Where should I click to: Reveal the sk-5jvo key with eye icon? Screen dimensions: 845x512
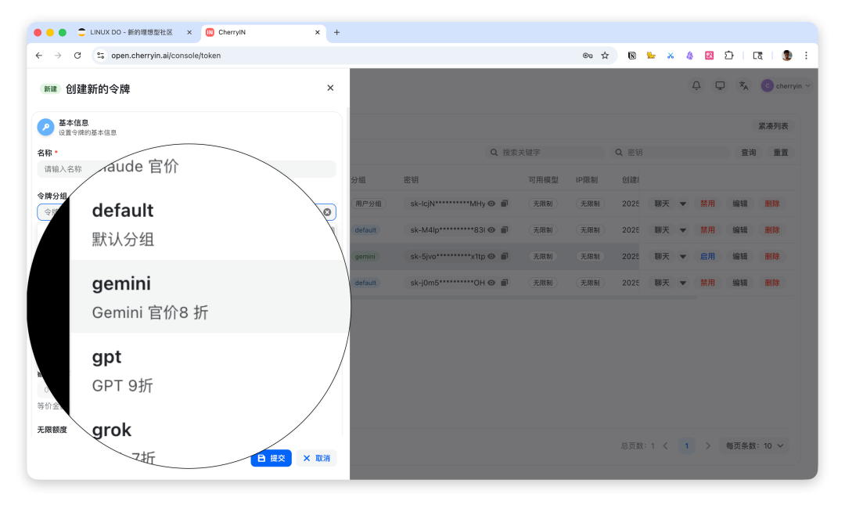[491, 257]
